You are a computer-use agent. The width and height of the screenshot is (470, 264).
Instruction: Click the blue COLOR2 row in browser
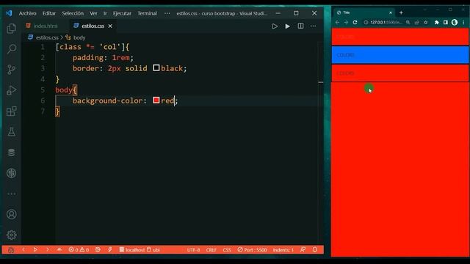pos(400,55)
